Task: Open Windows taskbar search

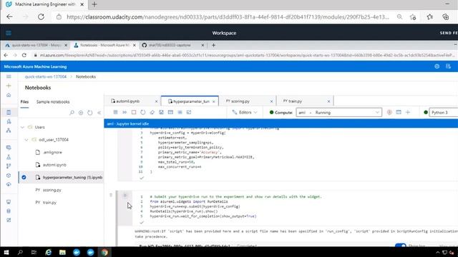Action: click(x=20, y=252)
